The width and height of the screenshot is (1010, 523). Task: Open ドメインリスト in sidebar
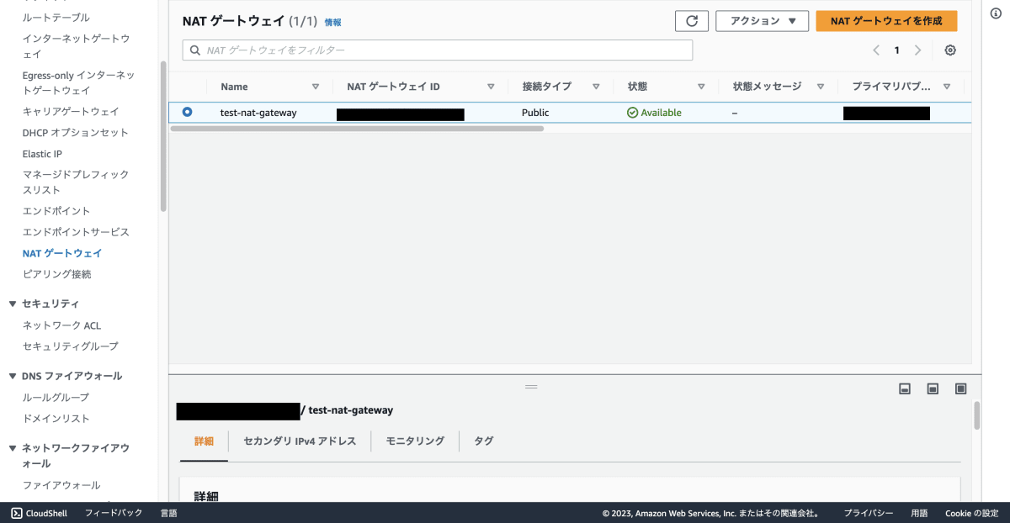pos(56,418)
